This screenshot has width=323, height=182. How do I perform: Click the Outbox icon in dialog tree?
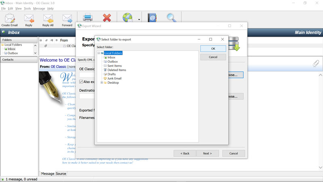coord(105,61)
